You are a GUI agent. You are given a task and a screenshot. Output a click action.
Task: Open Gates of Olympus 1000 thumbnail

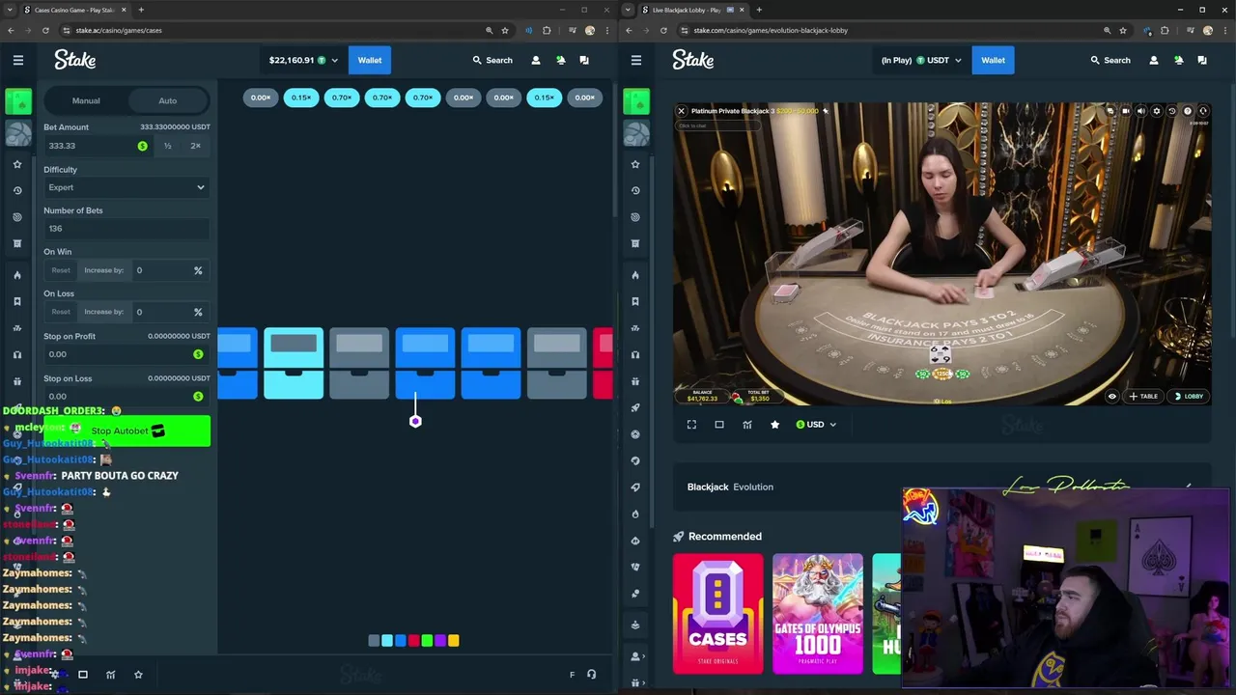pos(818,613)
